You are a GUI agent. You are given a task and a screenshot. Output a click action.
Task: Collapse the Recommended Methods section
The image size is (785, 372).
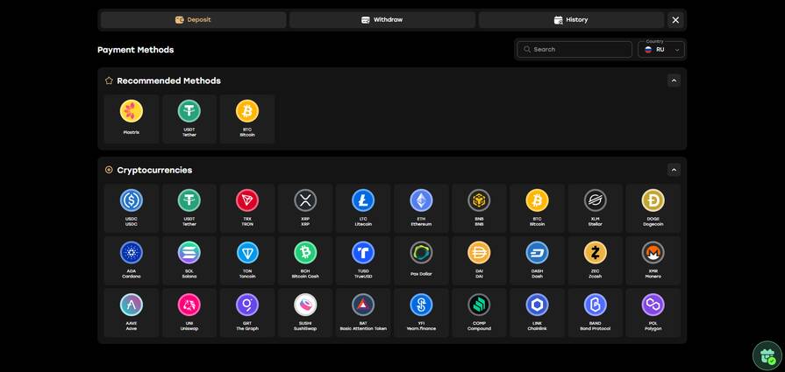pyautogui.click(x=674, y=81)
